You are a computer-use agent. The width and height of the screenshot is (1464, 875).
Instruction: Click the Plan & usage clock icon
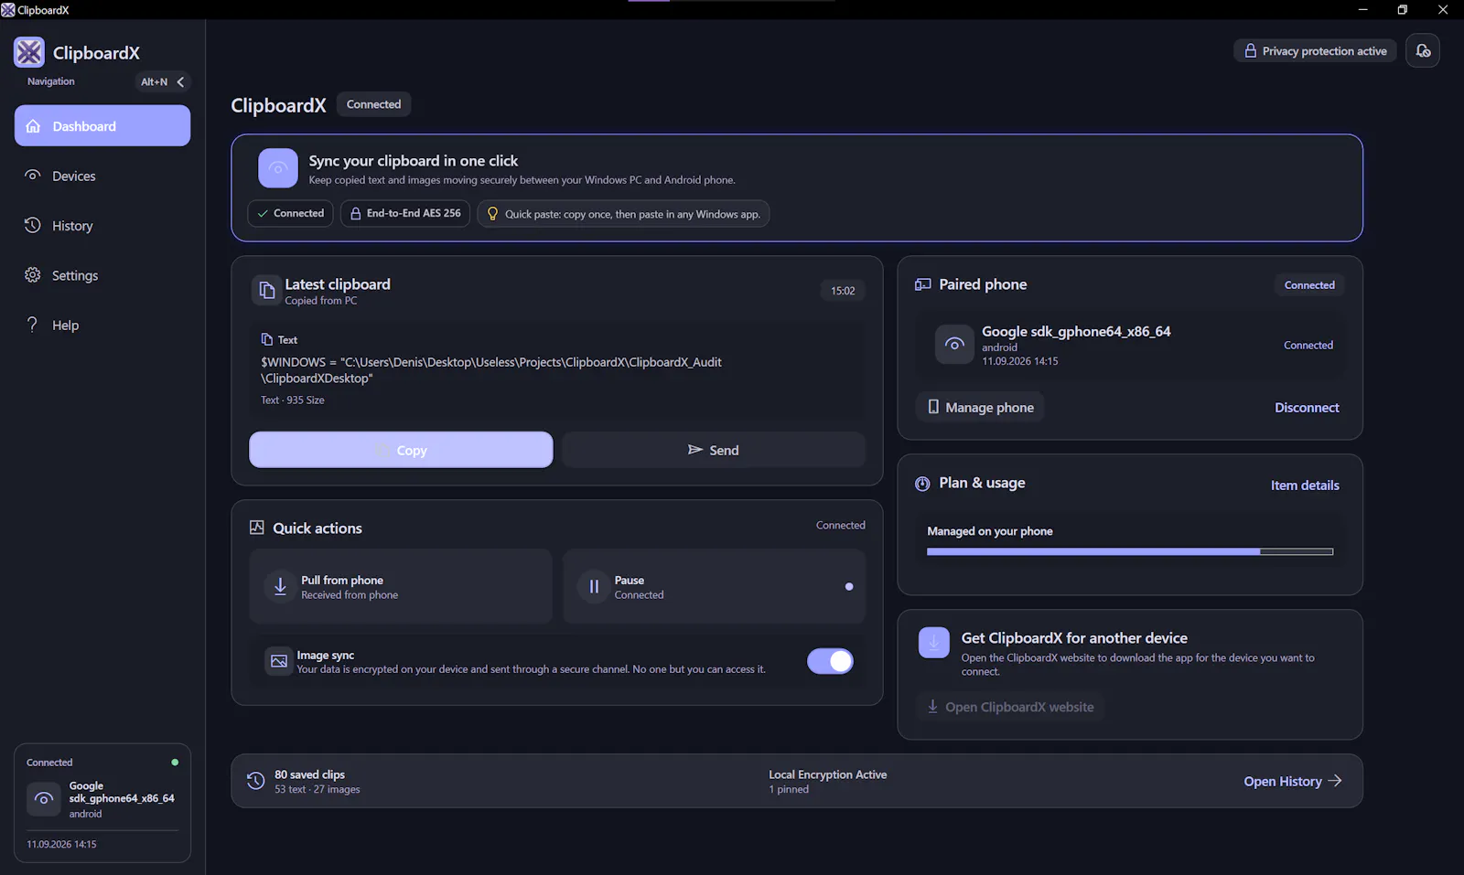tap(922, 484)
